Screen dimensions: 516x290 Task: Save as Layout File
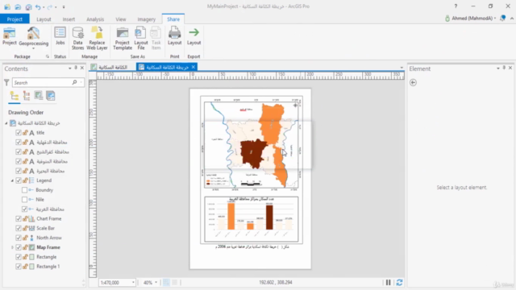pyautogui.click(x=141, y=39)
